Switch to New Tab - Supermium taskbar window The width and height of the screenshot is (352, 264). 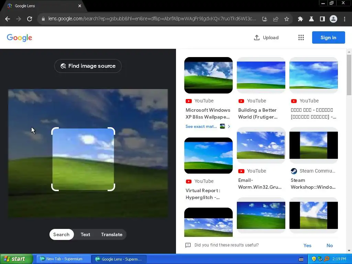point(64,259)
